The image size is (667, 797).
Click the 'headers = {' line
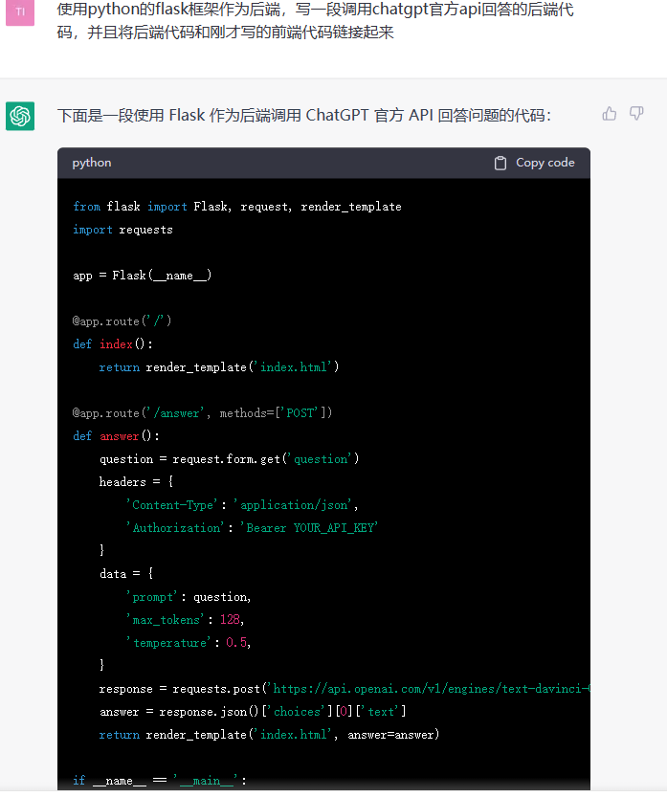136,482
